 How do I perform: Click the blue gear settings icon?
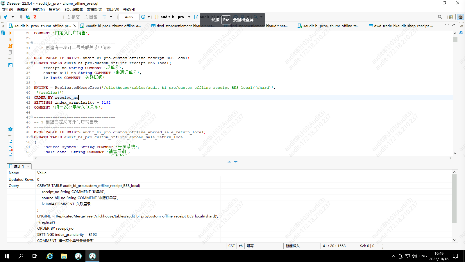point(10,129)
